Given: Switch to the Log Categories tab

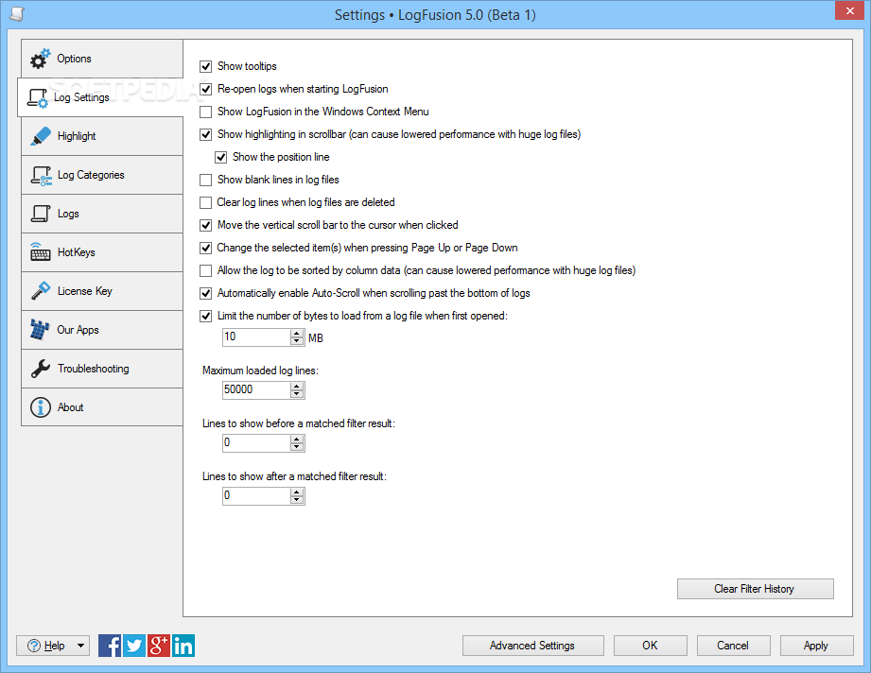Looking at the screenshot, I should [x=102, y=175].
